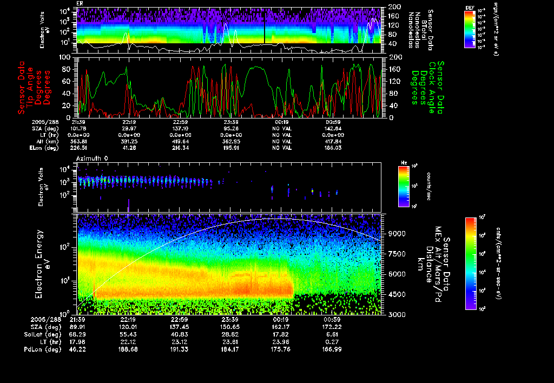This screenshot has width=554, height=383.
Task: Click the "SolLat (deg)" row label
Action: coord(42,334)
